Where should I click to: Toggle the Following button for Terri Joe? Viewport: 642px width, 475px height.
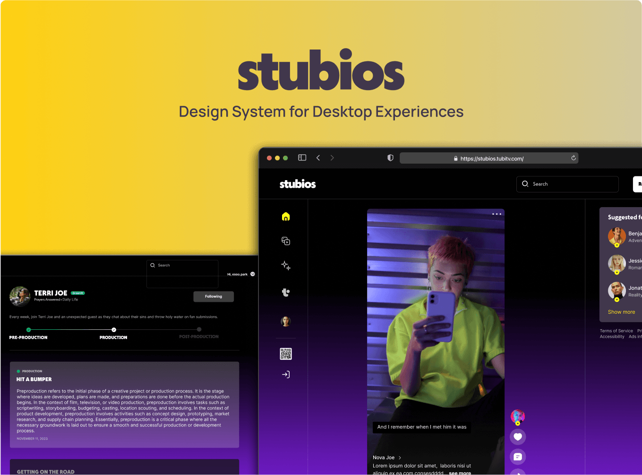coord(214,297)
